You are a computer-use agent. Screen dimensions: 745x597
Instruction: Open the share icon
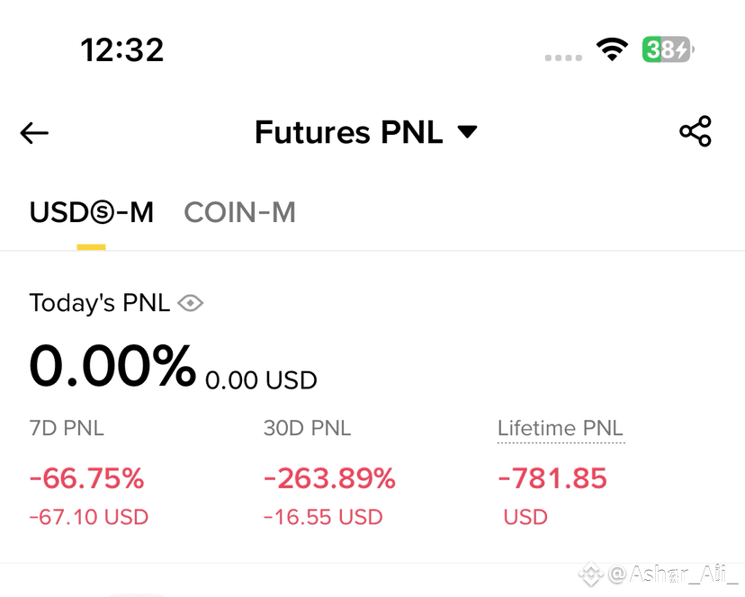pos(696,131)
